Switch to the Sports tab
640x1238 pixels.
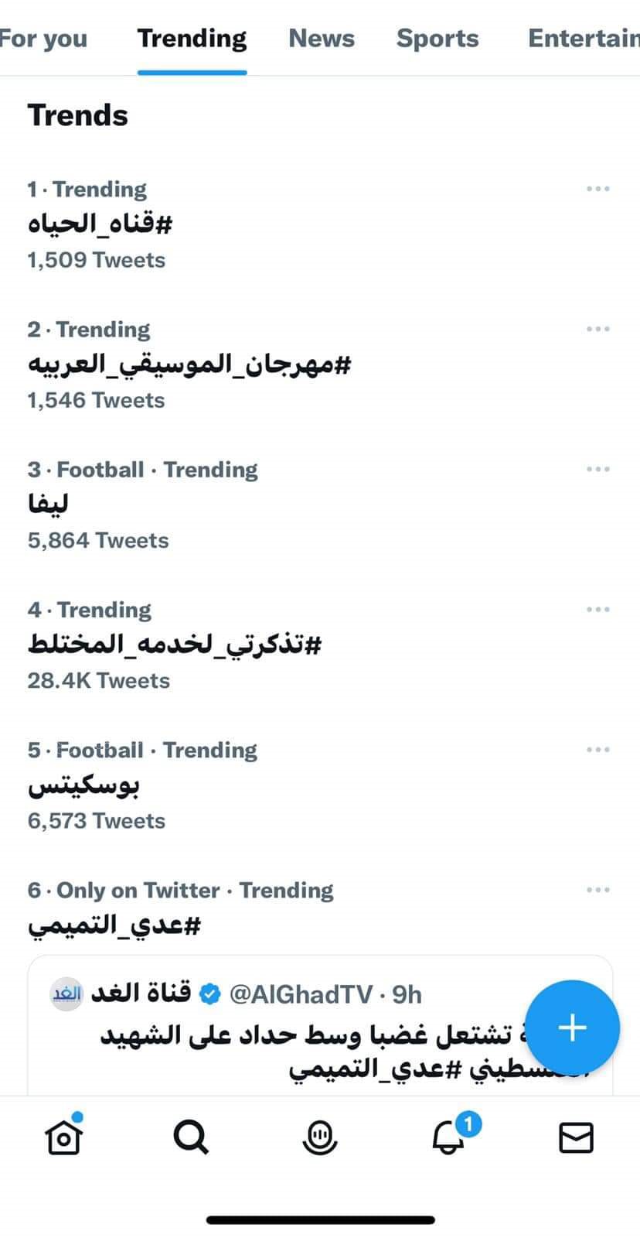[437, 39]
